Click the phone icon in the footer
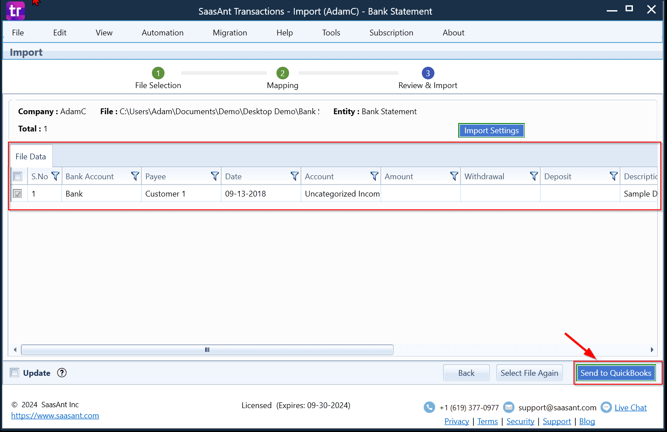667x432 pixels. coord(429,407)
